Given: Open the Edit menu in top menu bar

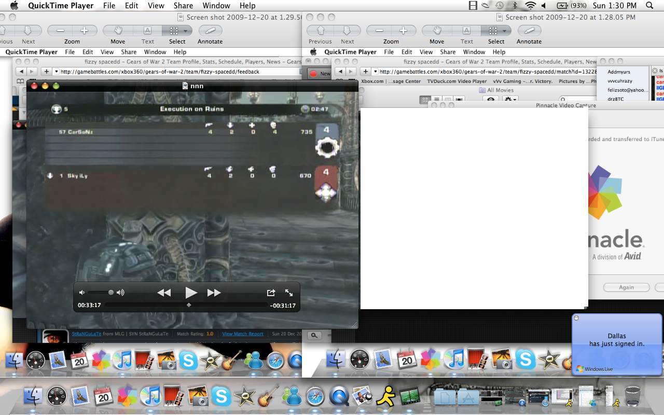Looking at the screenshot, I should 132,6.
